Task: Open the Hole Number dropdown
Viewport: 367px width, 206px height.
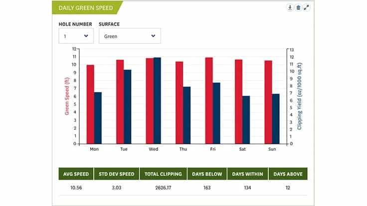Action: [76, 36]
